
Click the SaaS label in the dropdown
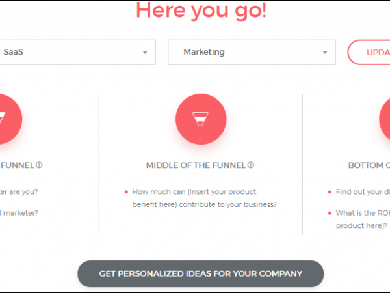12,53
